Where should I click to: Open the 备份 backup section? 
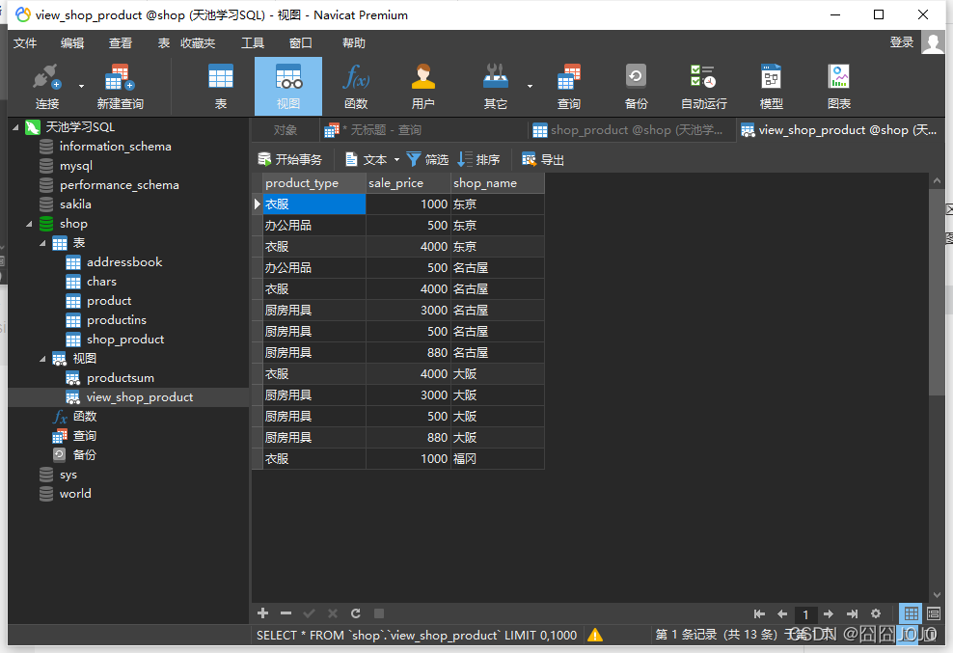point(636,87)
